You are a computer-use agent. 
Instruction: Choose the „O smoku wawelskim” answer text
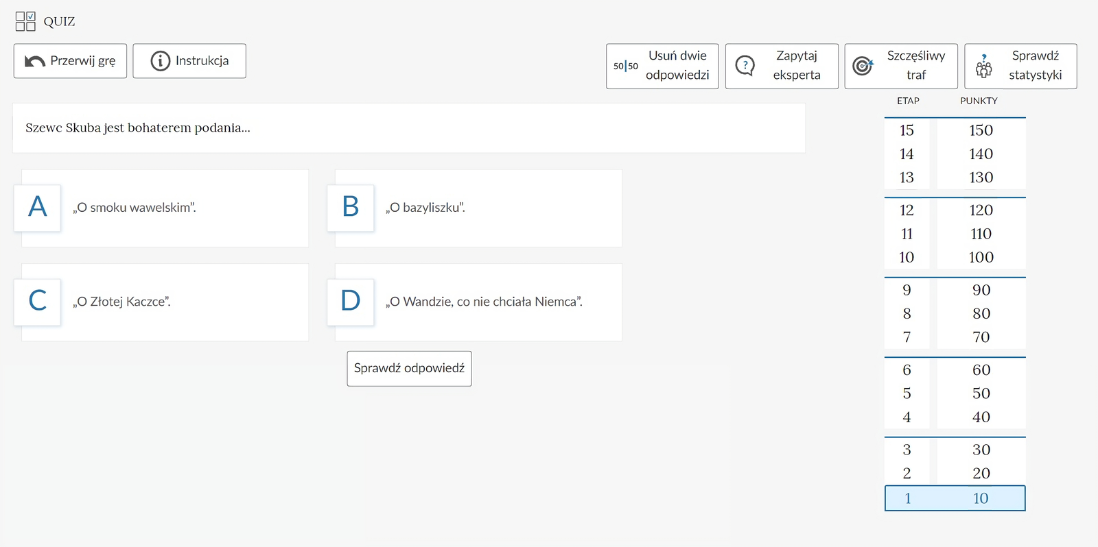[x=135, y=208]
